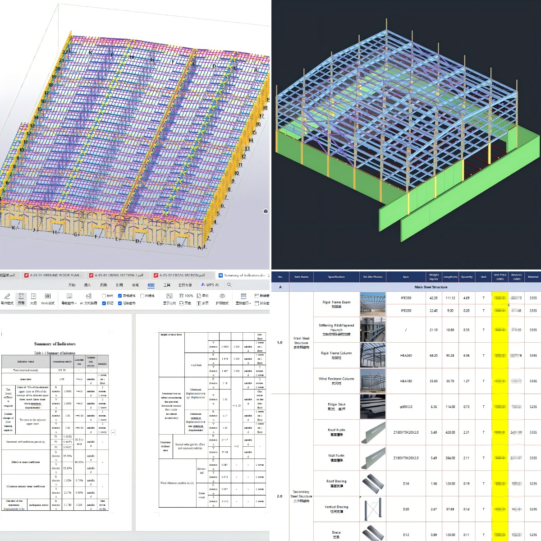The width and height of the screenshot is (541, 541).
Task: Open the Outline view icon
Action: [x=33, y=297]
